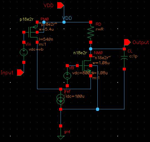Click the blue VDD net label
Viewport: 150px width, 142px height.
point(67,18)
